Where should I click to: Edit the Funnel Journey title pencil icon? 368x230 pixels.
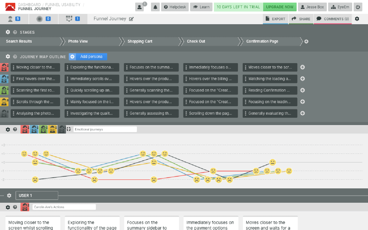[x=131, y=19]
